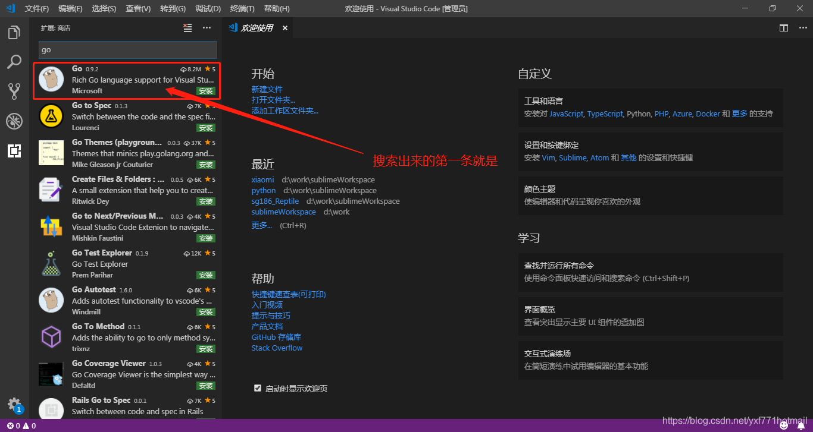Install the Go Autotest extension

pos(206,312)
